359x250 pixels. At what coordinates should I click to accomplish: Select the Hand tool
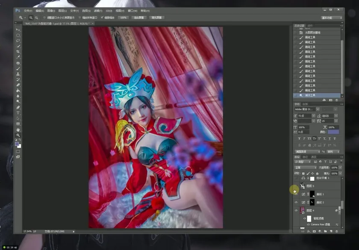pyautogui.click(x=18, y=129)
